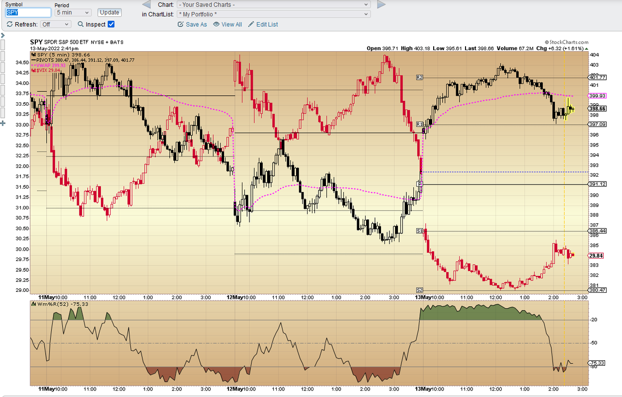Go to next saved chart arrow
Viewport: 622px width, 397px height.
(381, 4)
